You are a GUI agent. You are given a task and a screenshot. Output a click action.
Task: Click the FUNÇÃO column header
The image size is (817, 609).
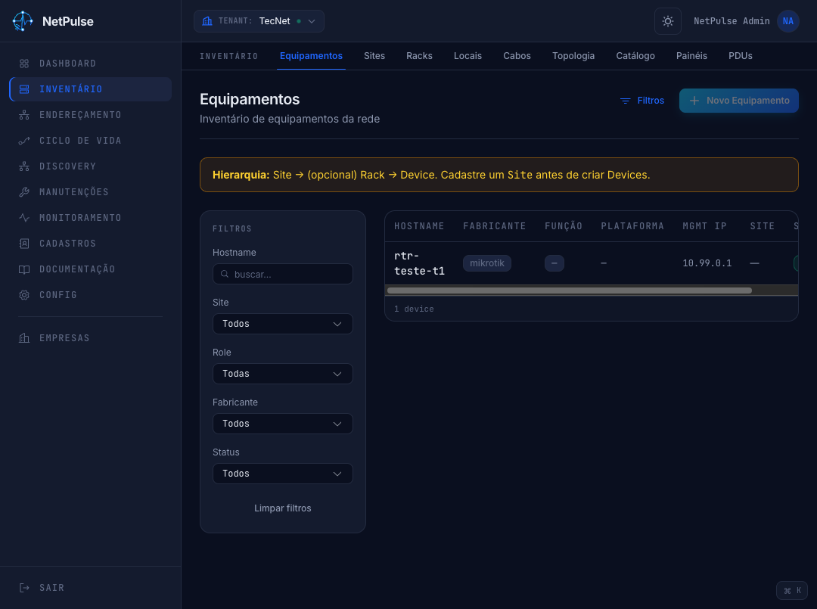[564, 226]
